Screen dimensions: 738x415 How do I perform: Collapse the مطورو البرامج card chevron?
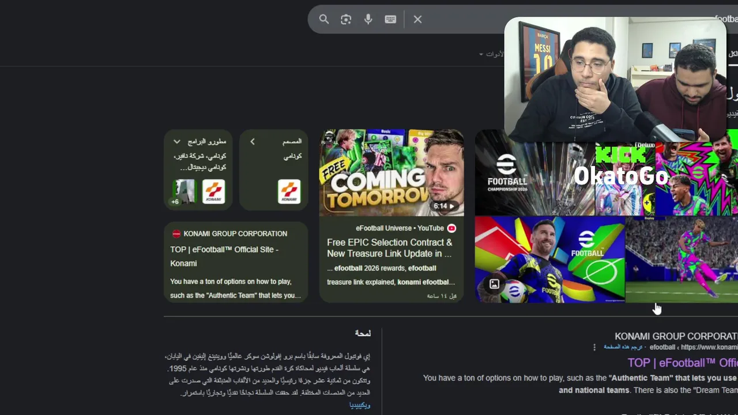point(177,142)
